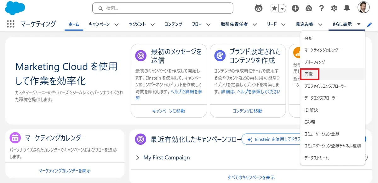This screenshot has height=183, width=378.
Task: Open the コンテンツ tab
Action: (x=173, y=24)
